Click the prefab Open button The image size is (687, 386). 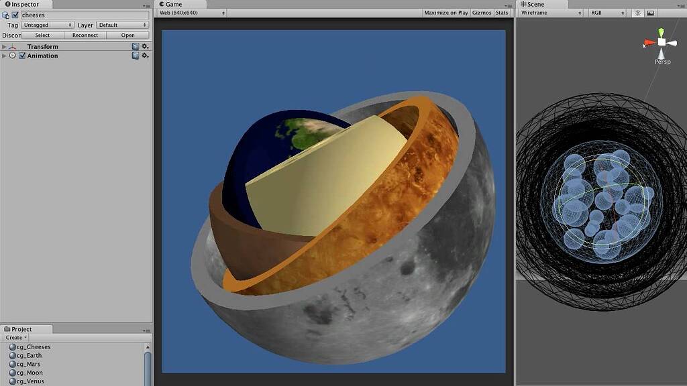[127, 35]
